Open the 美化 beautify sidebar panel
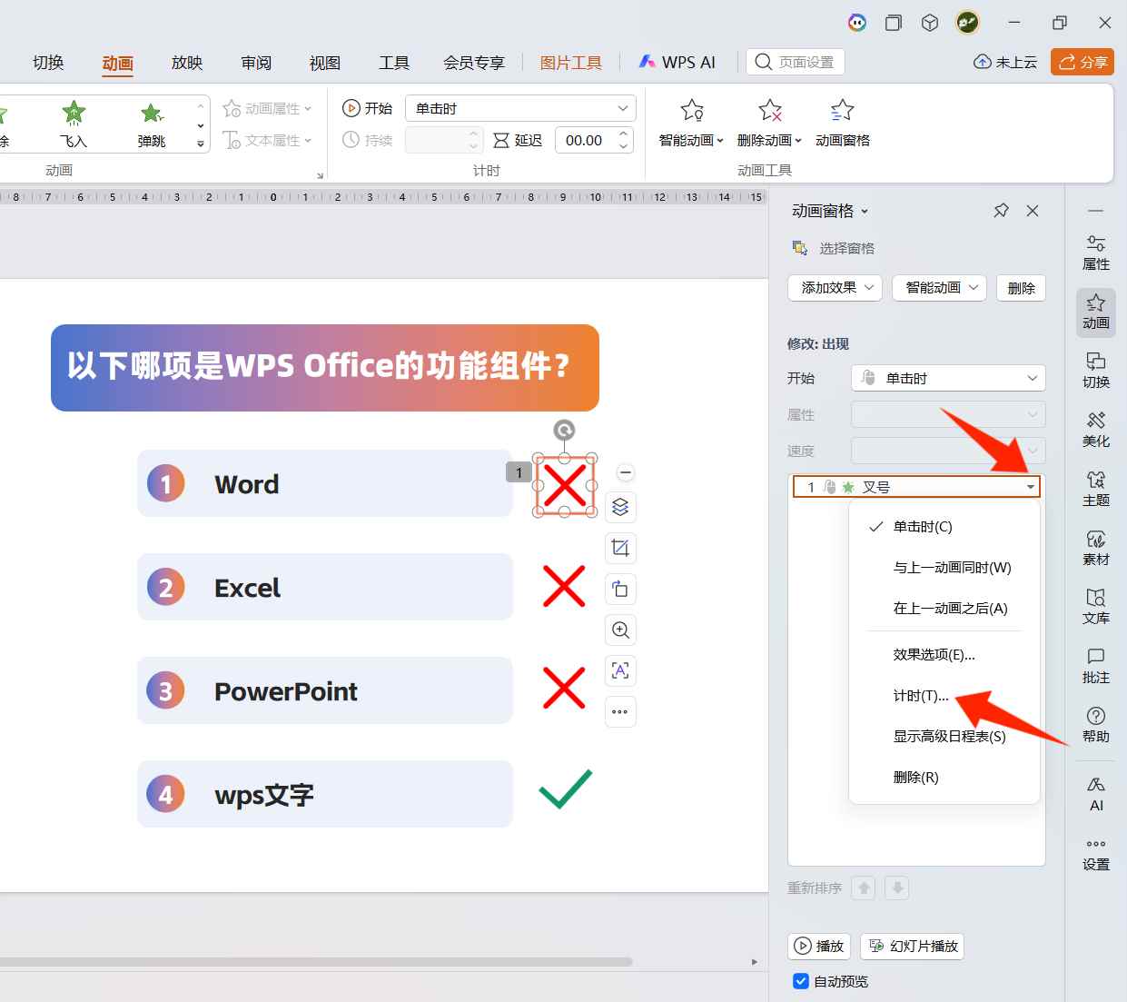 pyautogui.click(x=1095, y=429)
